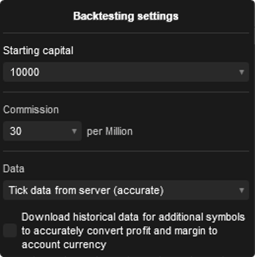The image size is (255, 257).
Task: Click the 30 commission value
Action: point(16,131)
